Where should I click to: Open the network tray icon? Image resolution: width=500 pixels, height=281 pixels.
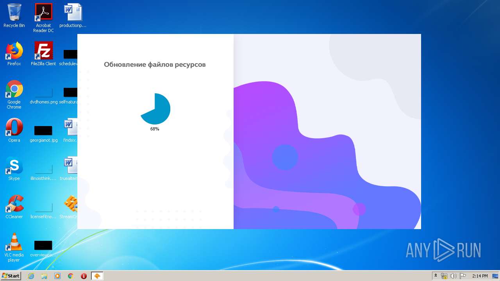(444, 276)
